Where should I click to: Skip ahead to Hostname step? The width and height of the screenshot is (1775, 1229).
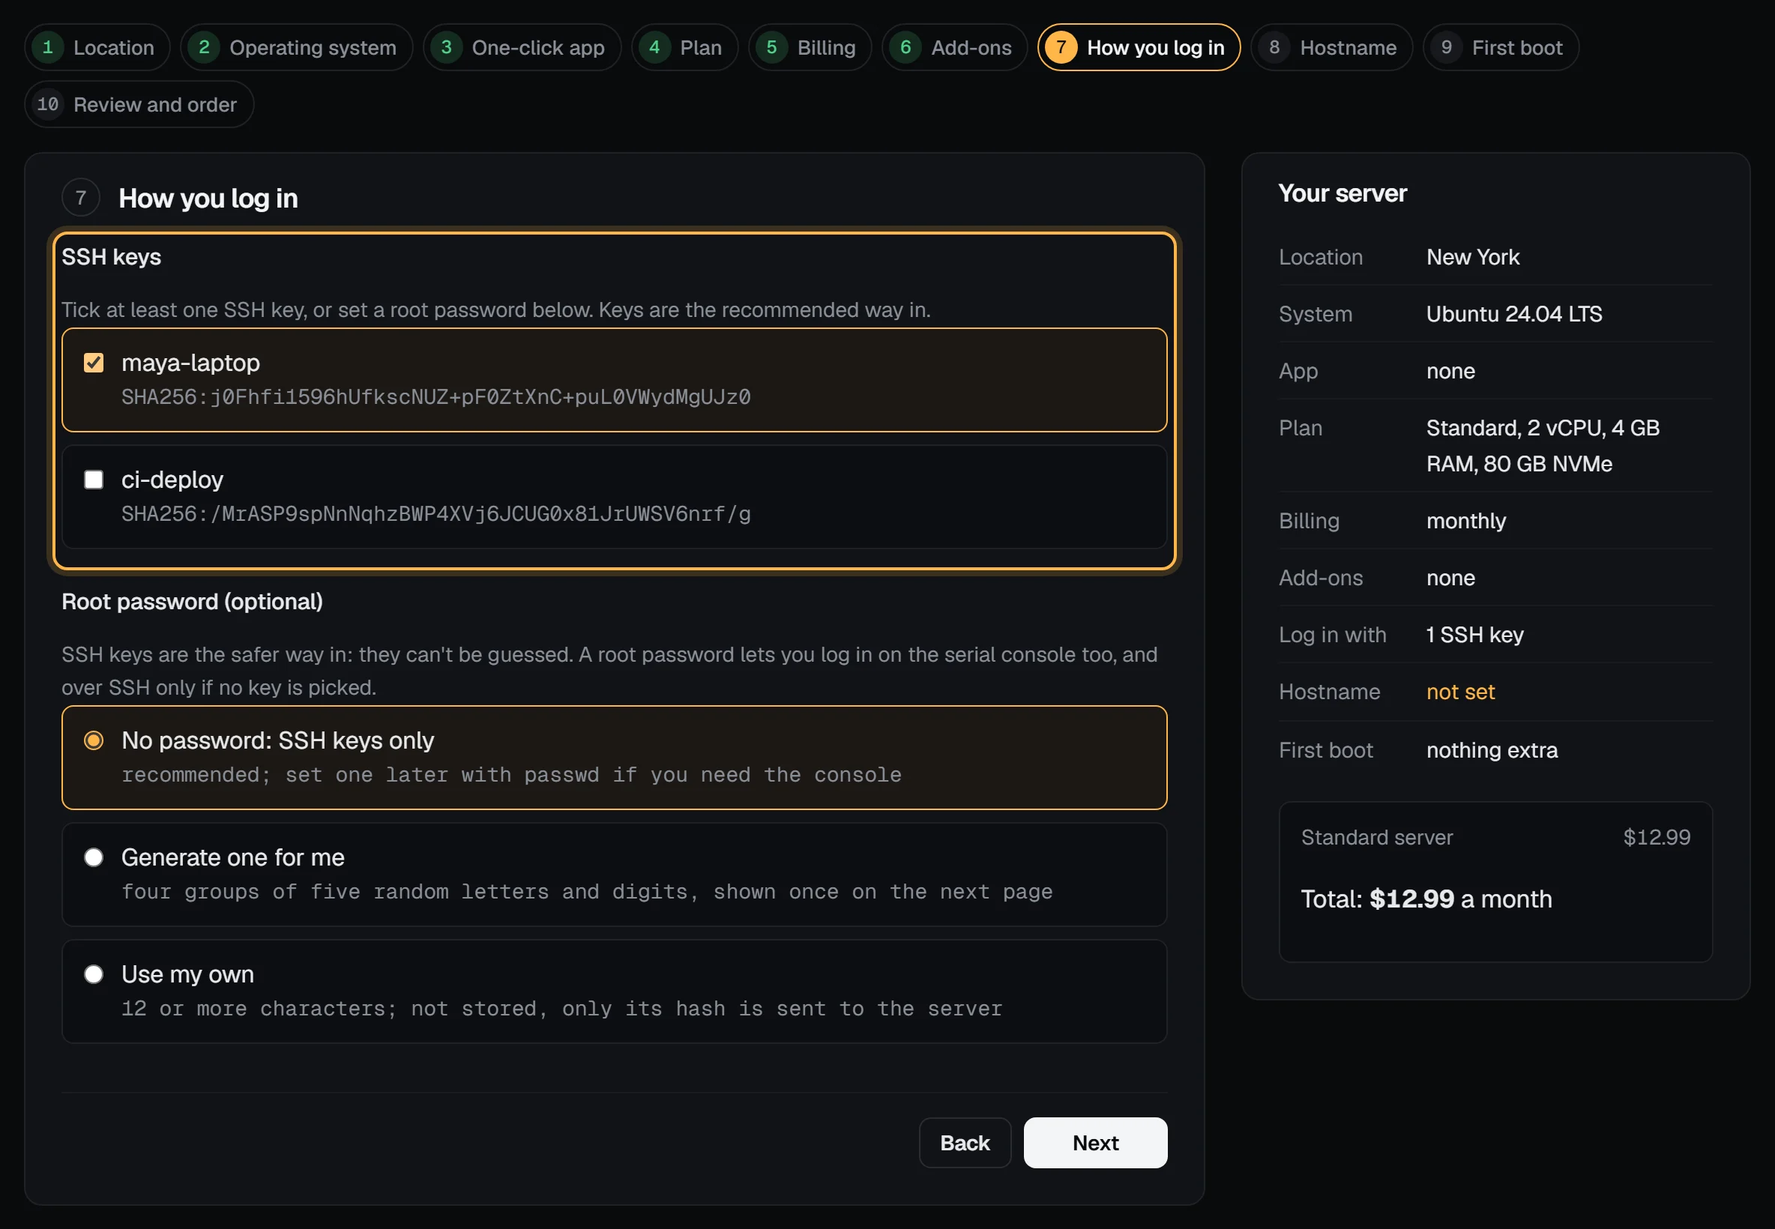(x=1331, y=48)
